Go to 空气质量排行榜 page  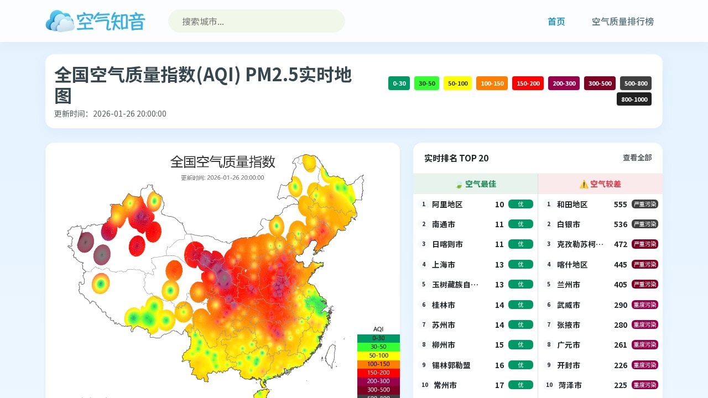click(x=622, y=22)
